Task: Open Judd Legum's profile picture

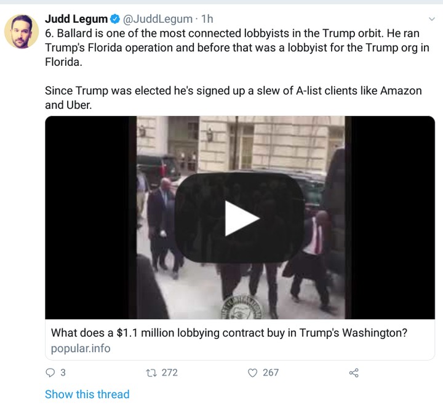Action: 22,31
